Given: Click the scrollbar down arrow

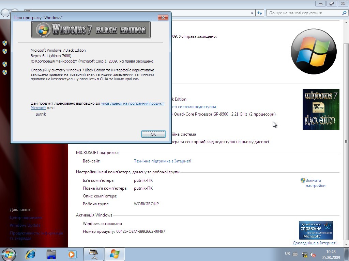Looking at the screenshot, I should point(346,245).
